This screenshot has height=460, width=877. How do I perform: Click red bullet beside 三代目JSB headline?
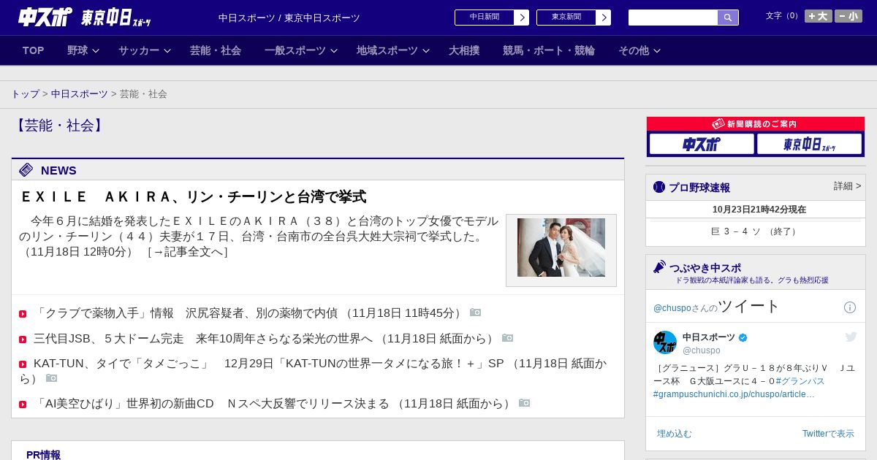coord(23,340)
